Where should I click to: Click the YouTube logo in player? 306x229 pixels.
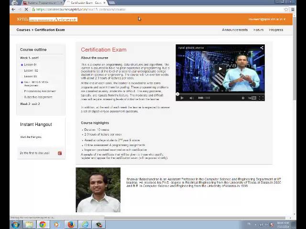pos(252,98)
